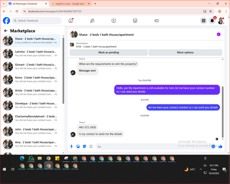
Task: Choose a GIF icon in composer
Action: (x=91, y=147)
